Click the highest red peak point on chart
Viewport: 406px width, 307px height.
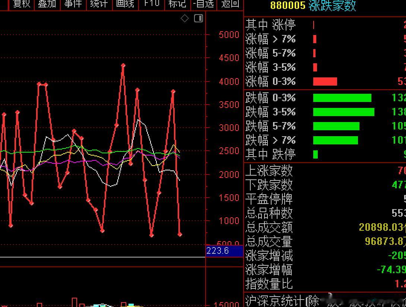(x=123, y=65)
